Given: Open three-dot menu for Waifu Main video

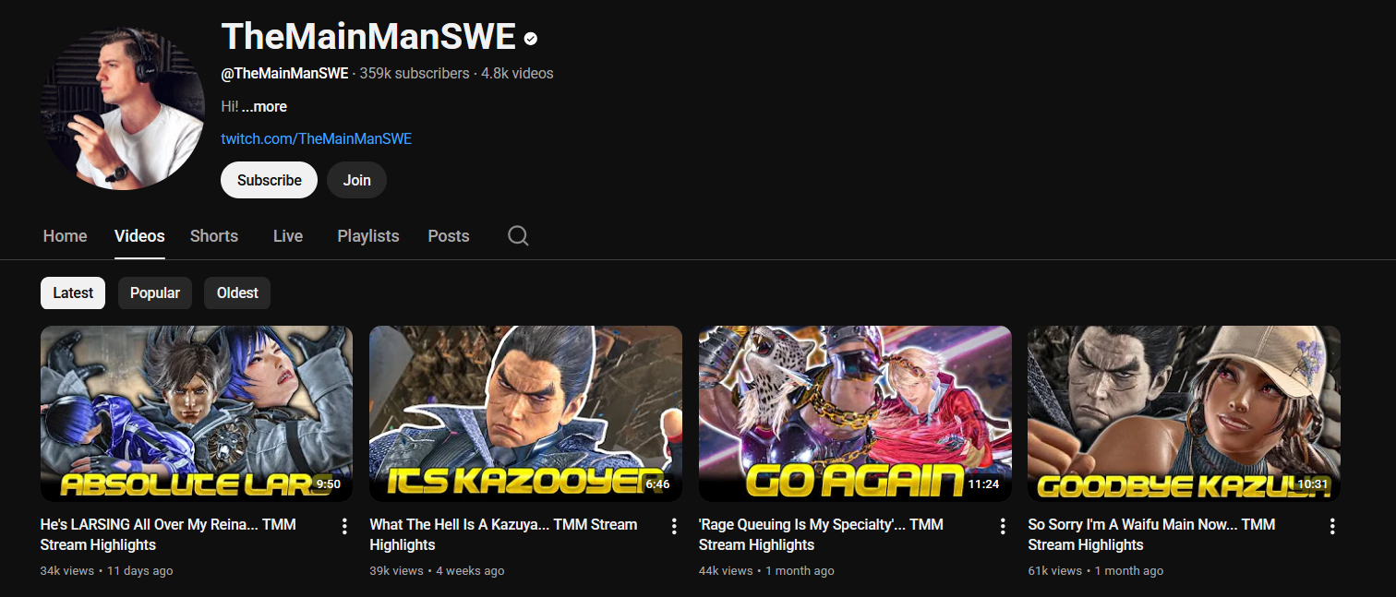Looking at the screenshot, I should click(x=1332, y=526).
